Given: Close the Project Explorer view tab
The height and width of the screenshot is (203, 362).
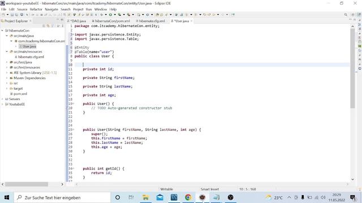Looking at the screenshot, I should (x=30, y=21).
